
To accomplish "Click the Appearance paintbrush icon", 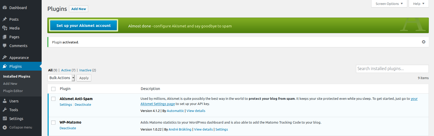I will click(x=5, y=57).
